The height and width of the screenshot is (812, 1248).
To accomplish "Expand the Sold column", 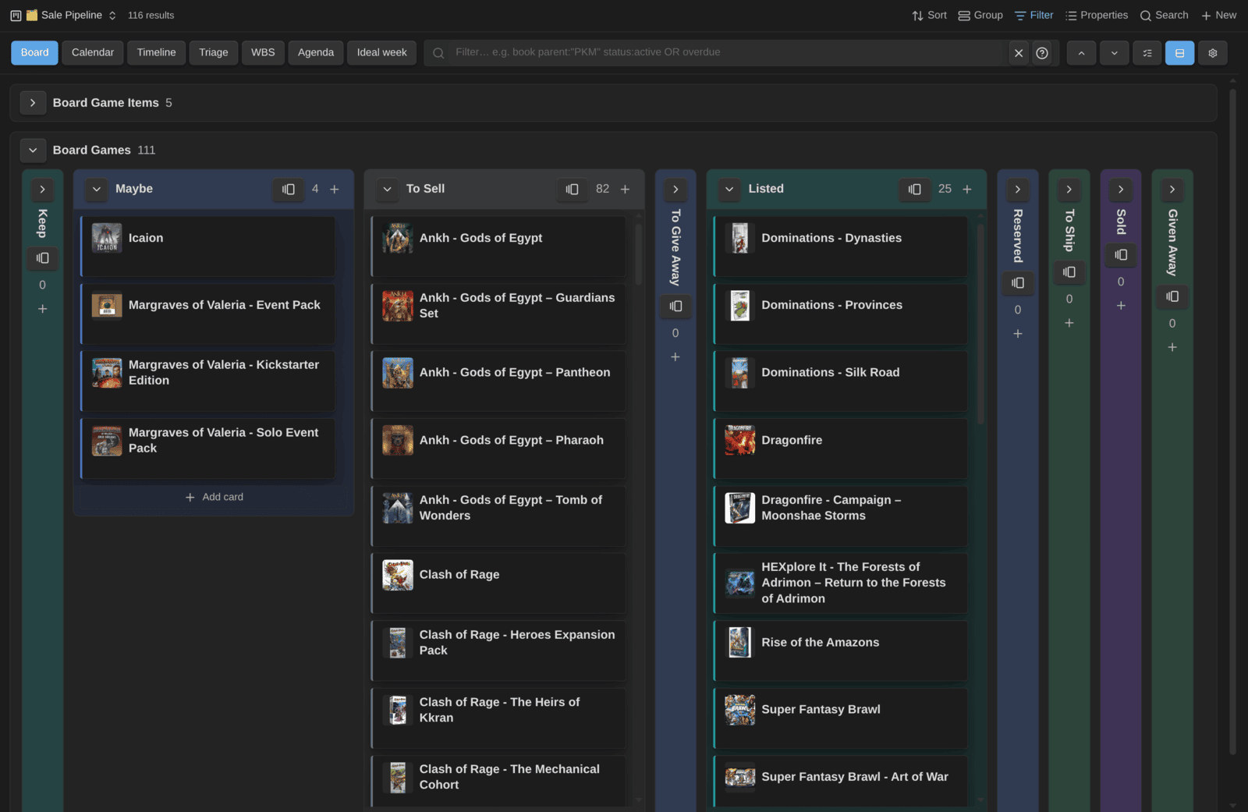I will tap(1121, 190).
